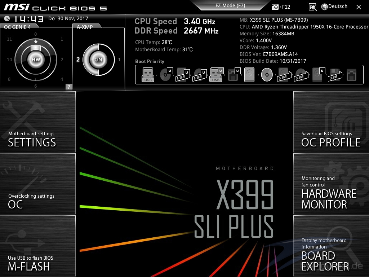Viewport: 369px width, 277px height.
Task: Click the CPU Speed value 3.40 GHz
Action: tap(200, 21)
